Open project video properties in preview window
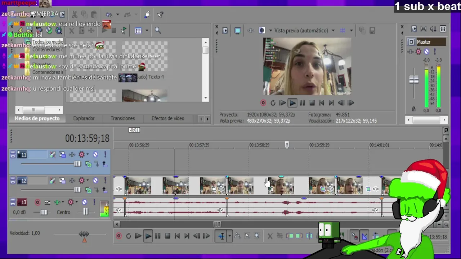Image resolution: width=461 pixels, height=259 pixels. (x=225, y=31)
